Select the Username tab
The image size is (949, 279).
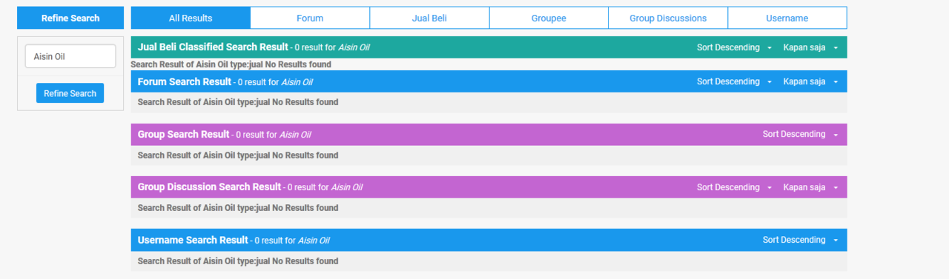(x=787, y=18)
